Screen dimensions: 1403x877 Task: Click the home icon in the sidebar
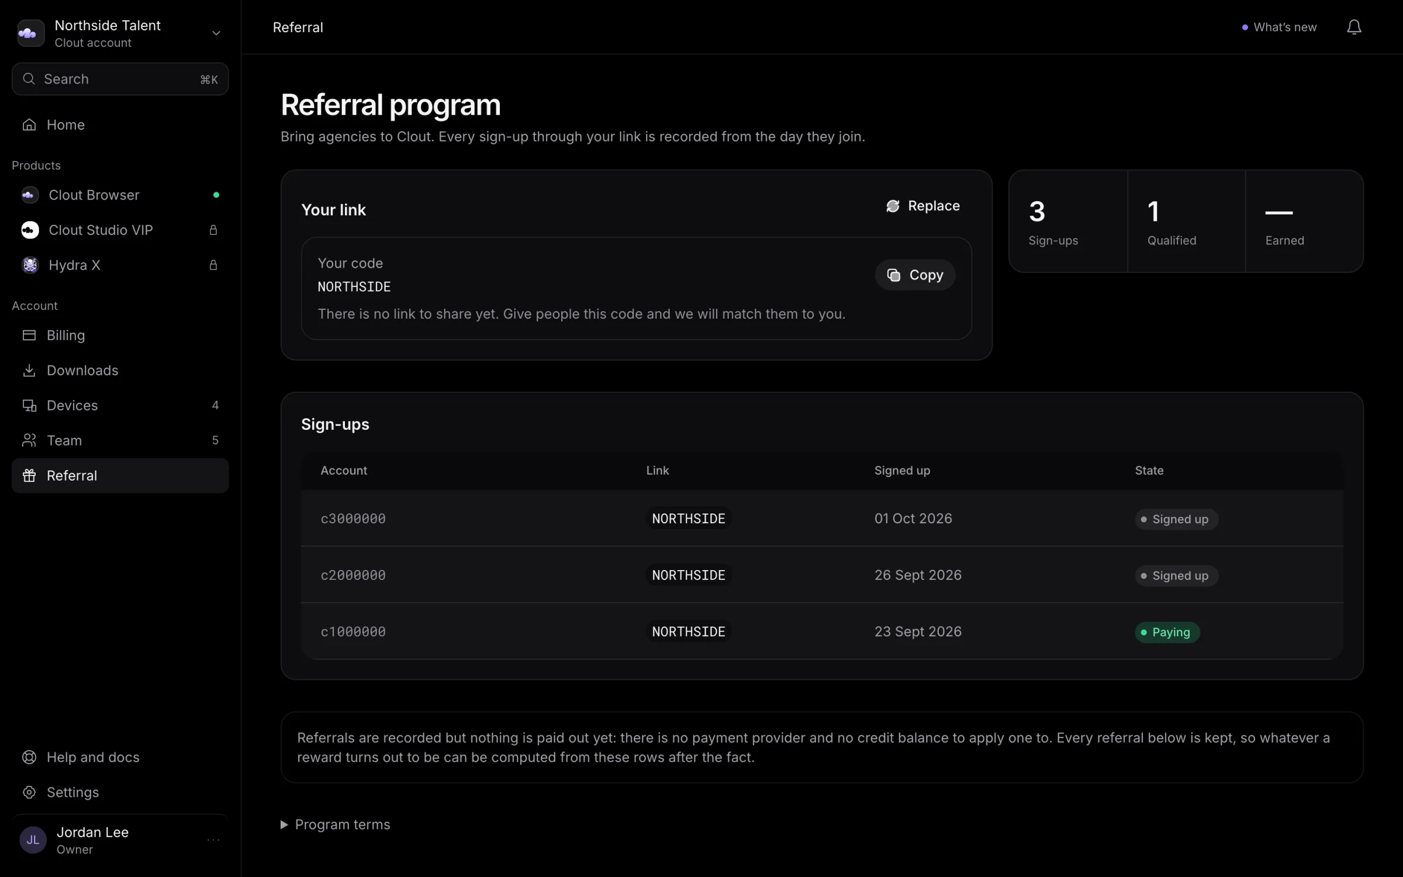[x=29, y=125]
